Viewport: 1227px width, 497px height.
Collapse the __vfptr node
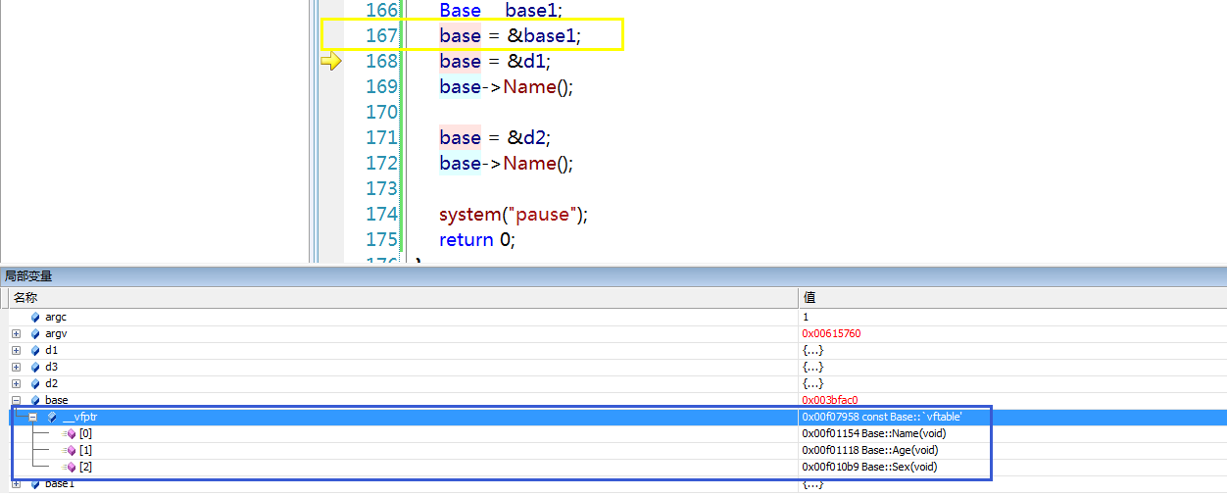[33, 418]
